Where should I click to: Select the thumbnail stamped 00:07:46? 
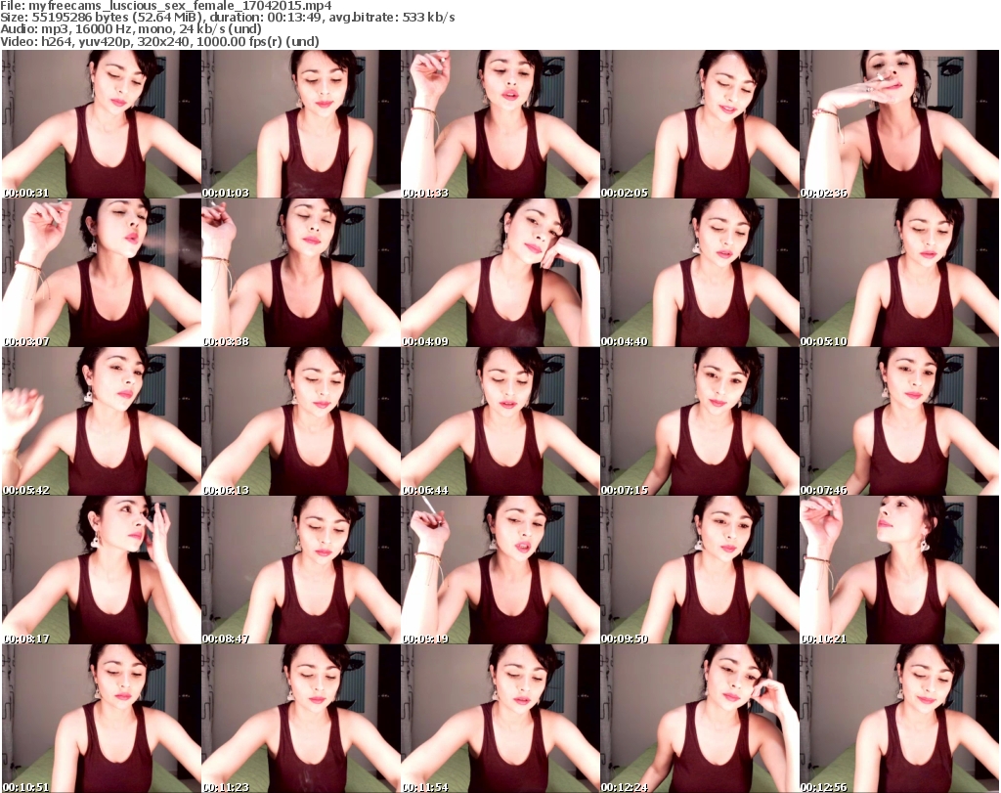click(899, 421)
